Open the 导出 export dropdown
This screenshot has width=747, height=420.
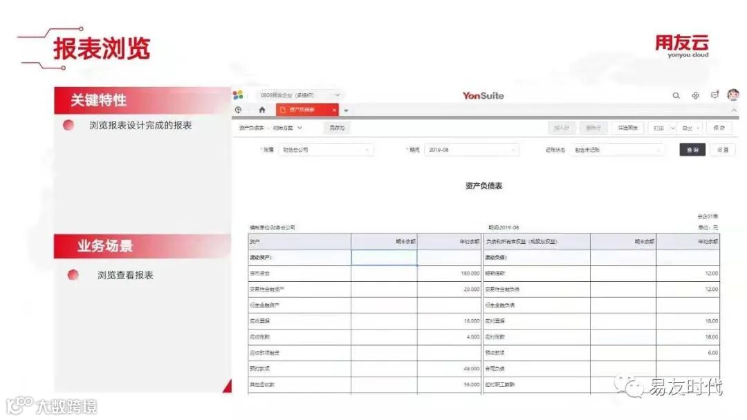tap(690, 128)
